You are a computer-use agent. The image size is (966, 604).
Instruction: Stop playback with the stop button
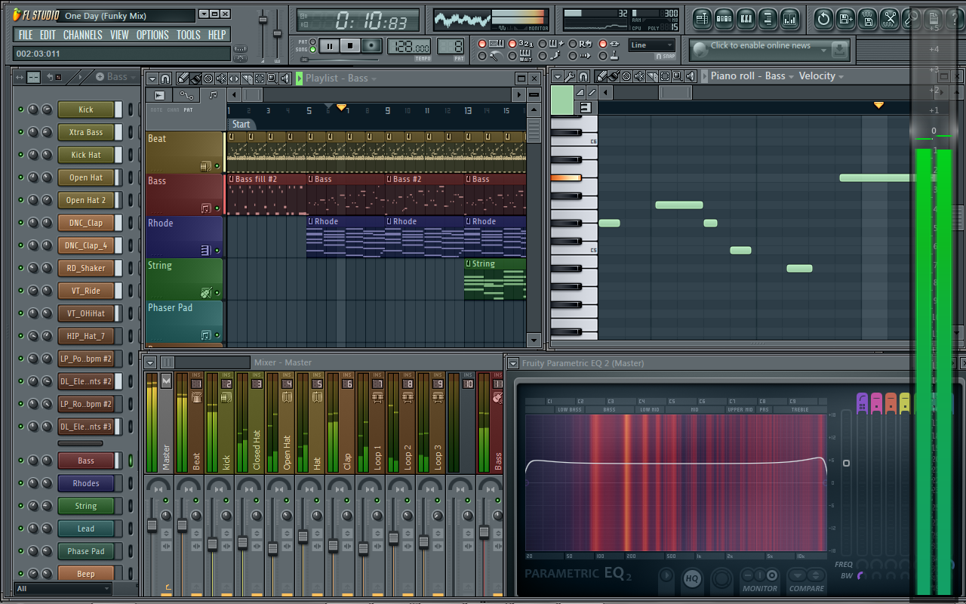(350, 46)
